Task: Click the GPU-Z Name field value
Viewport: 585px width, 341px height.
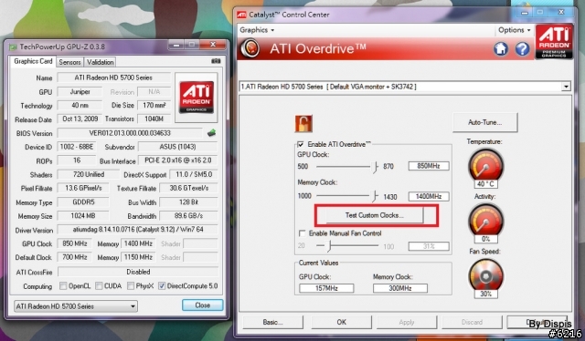Action: click(113, 77)
